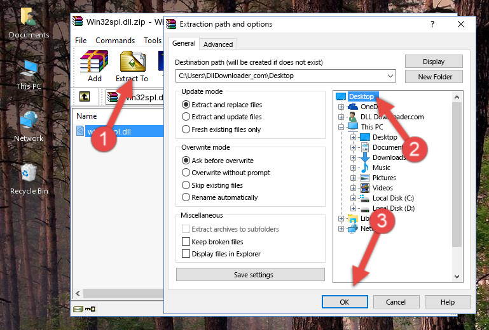This screenshot has height=330, width=489.
Task: Click the Display button
Action: [434, 62]
